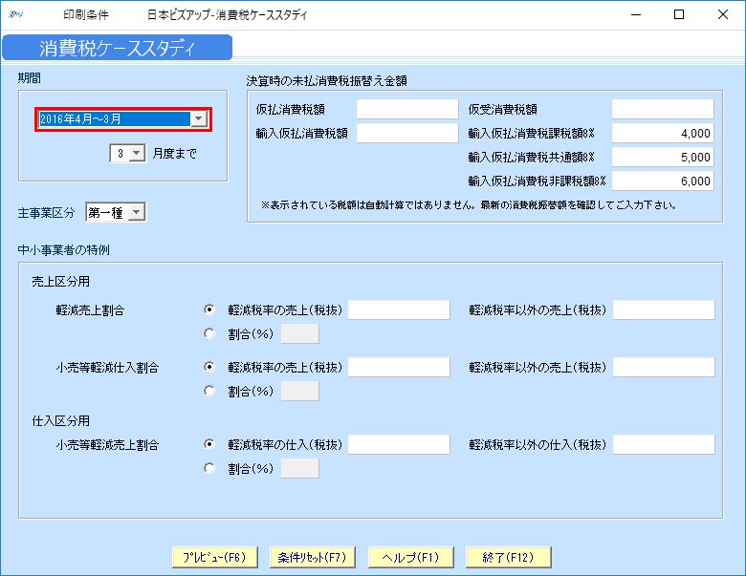
Task: Click the 軽減税率以外の仕入(税抜) input field
Action: [664, 444]
